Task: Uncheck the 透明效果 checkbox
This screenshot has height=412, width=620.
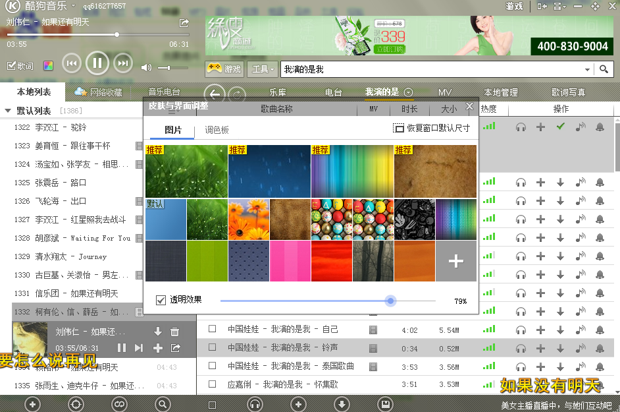Action: pos(161,301)
